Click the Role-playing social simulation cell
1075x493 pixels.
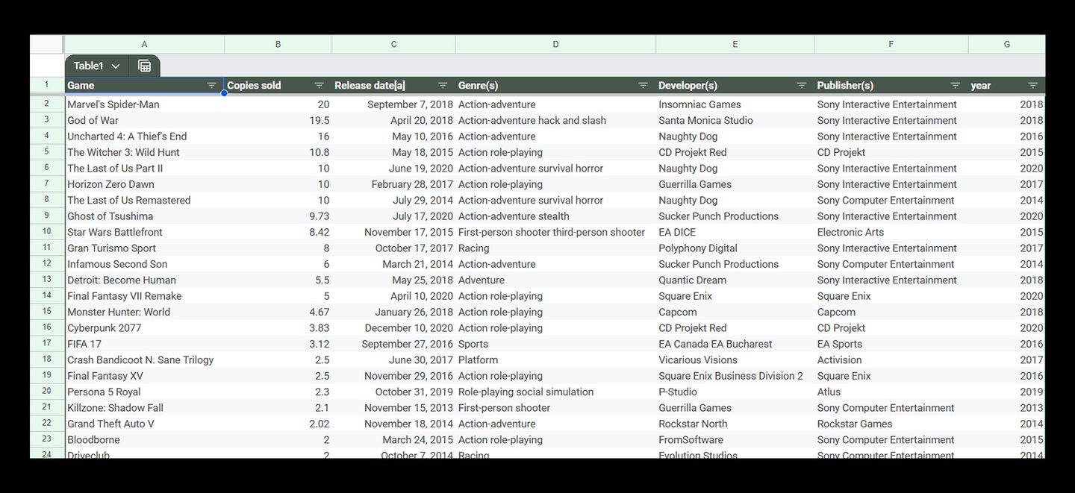pyautogui.click(x=555, y=392)
